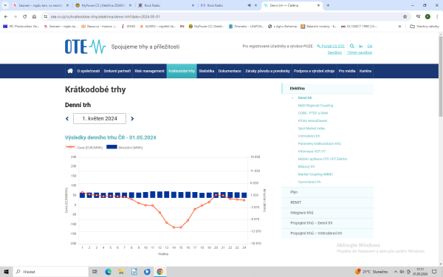
Task: Open the Dokumentace menu item
Action: tap(230, 71)
